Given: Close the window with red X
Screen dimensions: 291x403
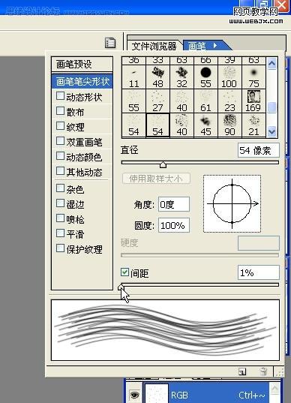Looking at the screenshot, I should point(282,6).
